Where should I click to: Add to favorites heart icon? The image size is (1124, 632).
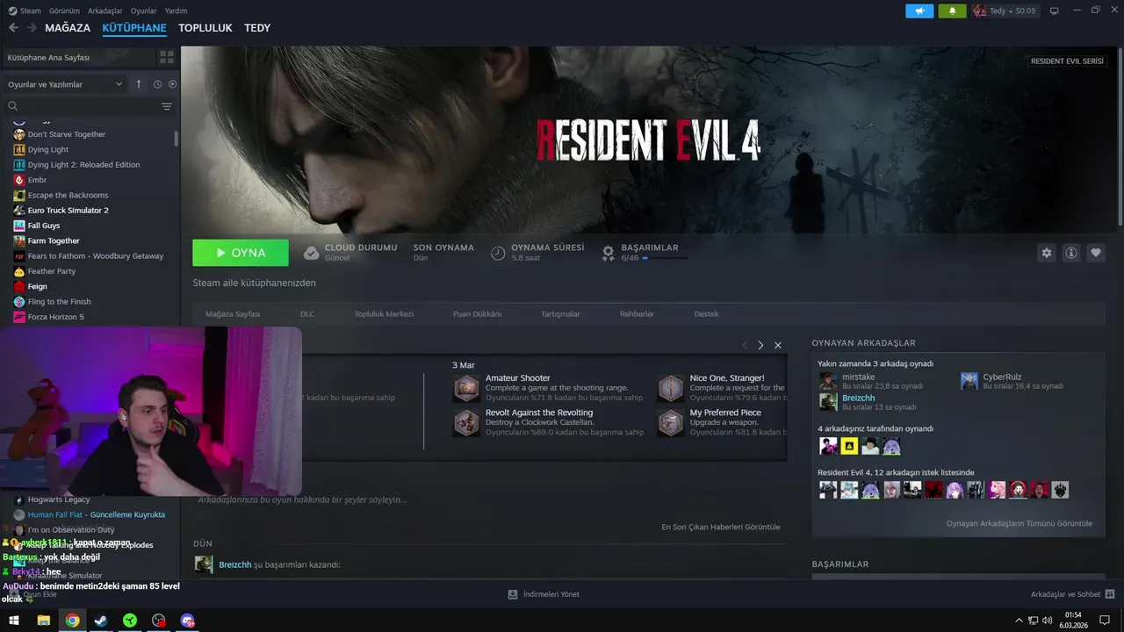(1096, 253)
